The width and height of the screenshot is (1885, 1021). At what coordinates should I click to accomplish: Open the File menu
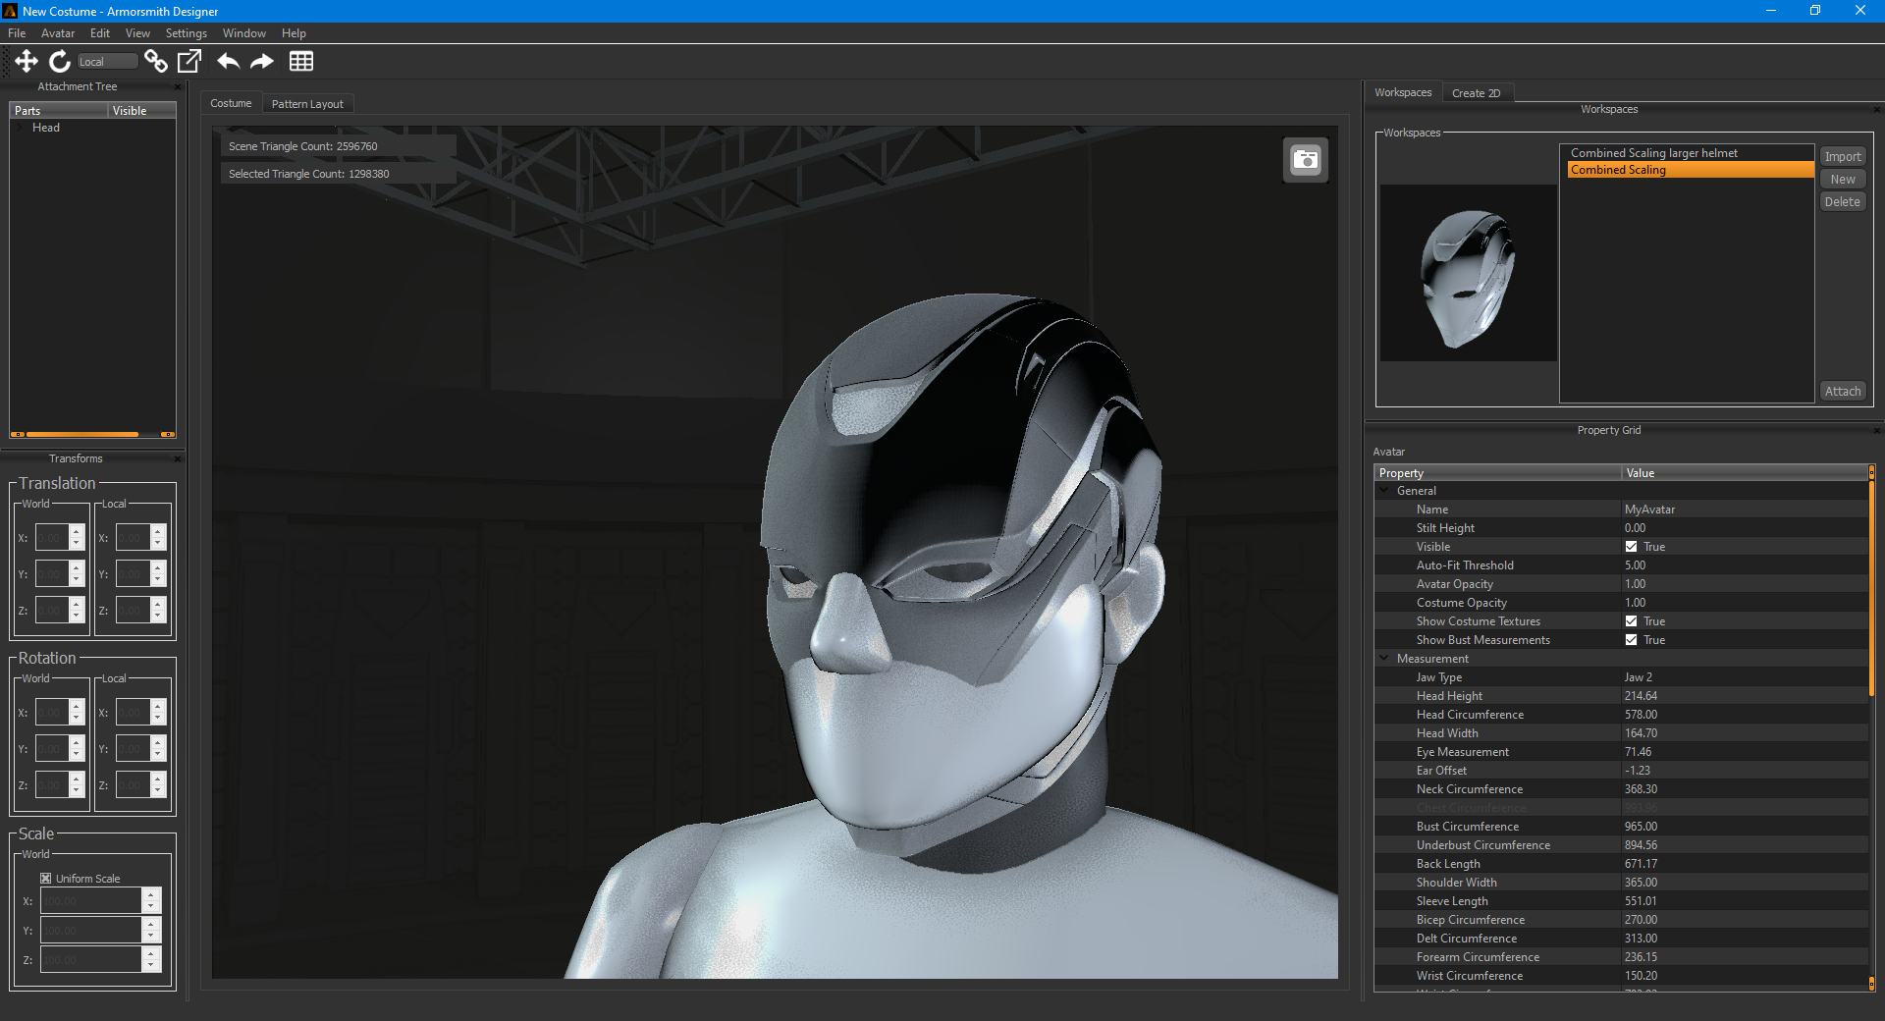tap(17, 33)
